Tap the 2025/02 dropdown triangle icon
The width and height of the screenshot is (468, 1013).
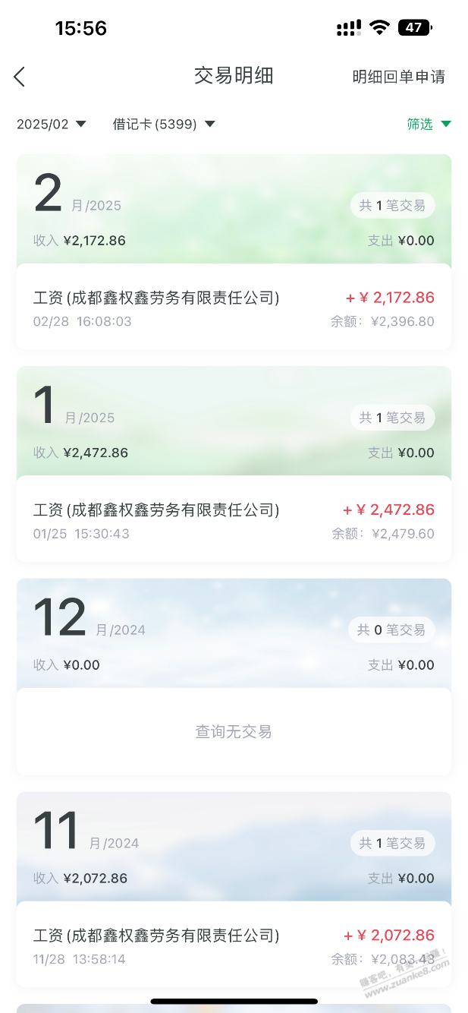[x=81, y=124]
